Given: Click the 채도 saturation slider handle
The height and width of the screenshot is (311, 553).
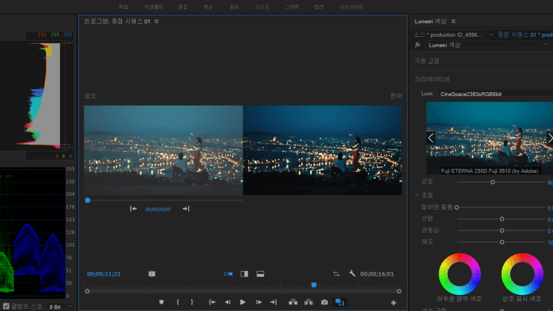Looking at the screenshot, I should 502,242.
